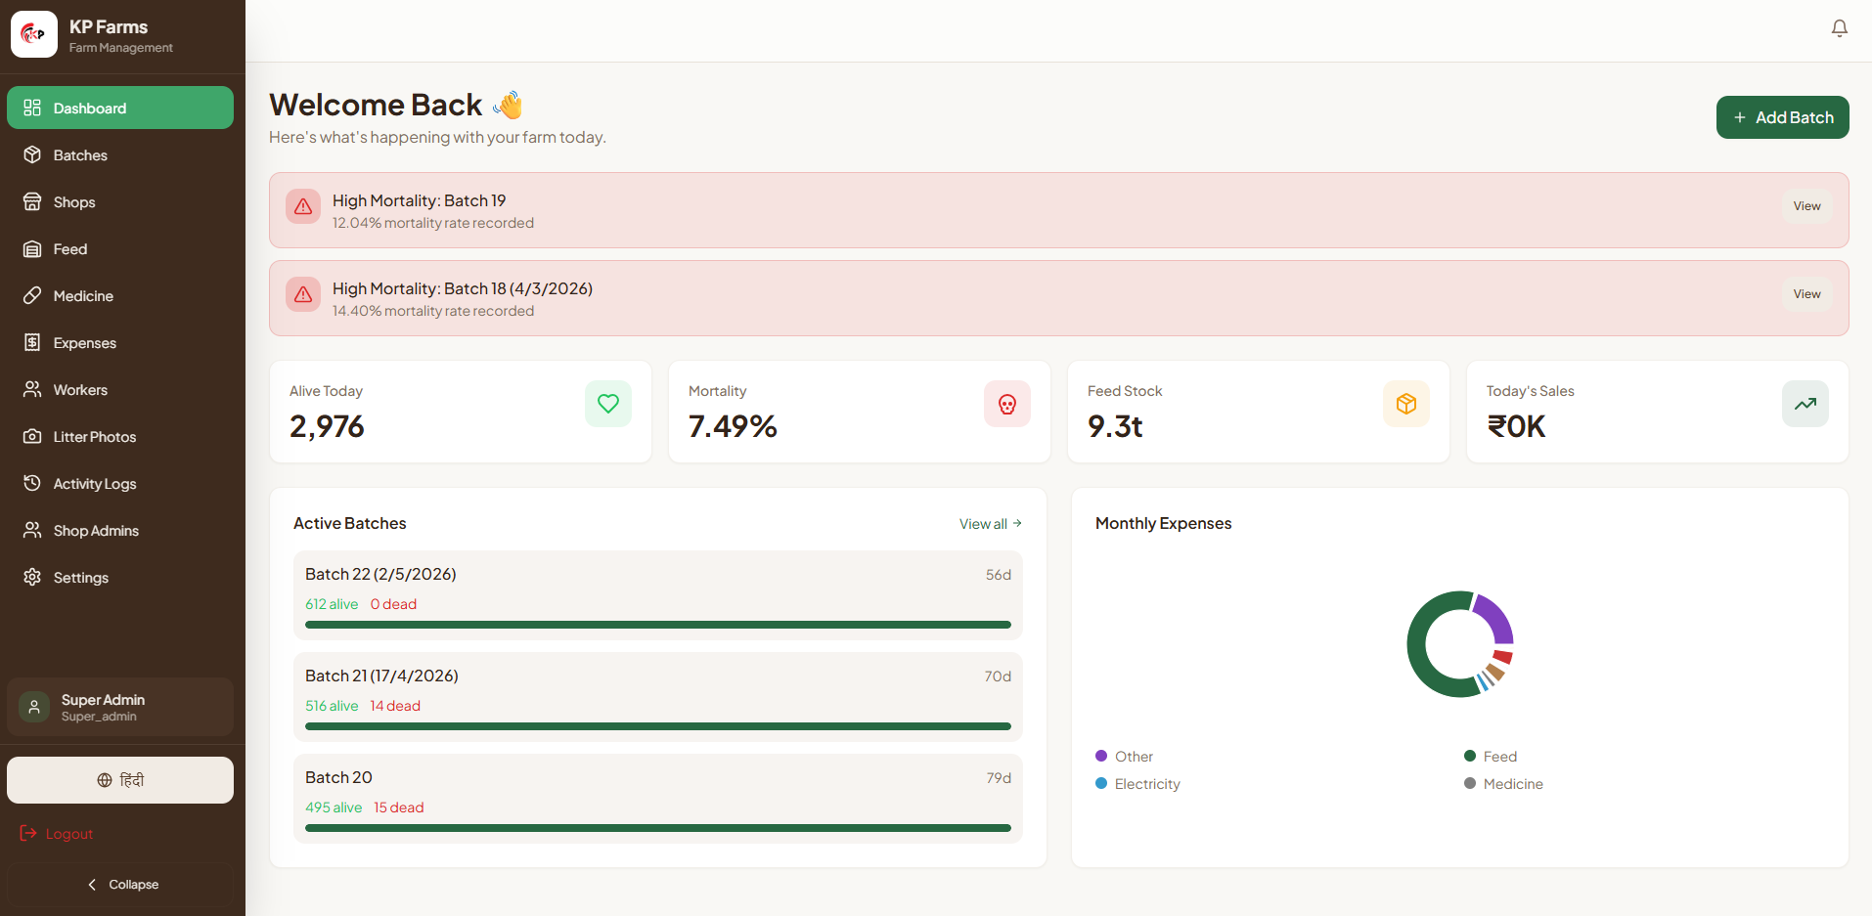View the Batch 18 mortality alert
This screenshot has height=916, width=1872.
(1806, 294)
